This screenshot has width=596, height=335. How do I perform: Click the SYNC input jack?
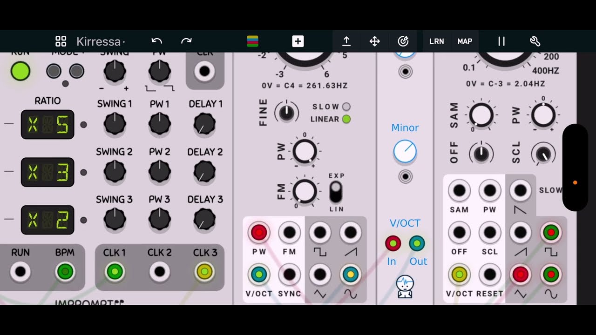[x=290, y=275]
